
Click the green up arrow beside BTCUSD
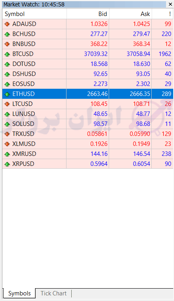[7, 54]
